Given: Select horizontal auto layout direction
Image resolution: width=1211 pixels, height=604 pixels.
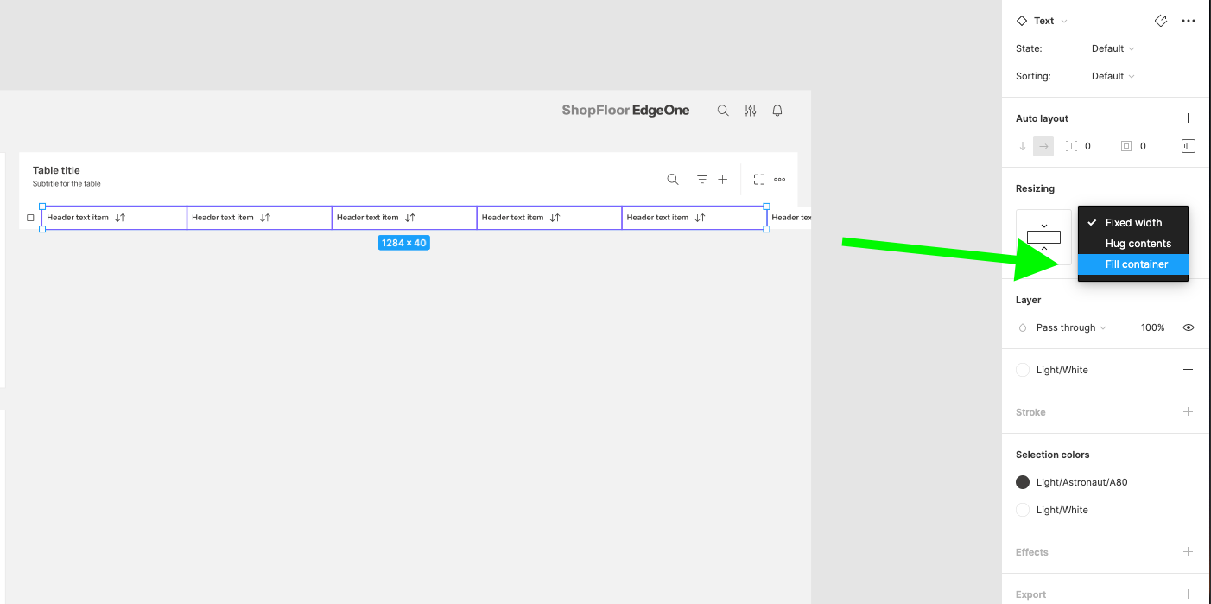Looking at the screenshot, I should 1043,146.
